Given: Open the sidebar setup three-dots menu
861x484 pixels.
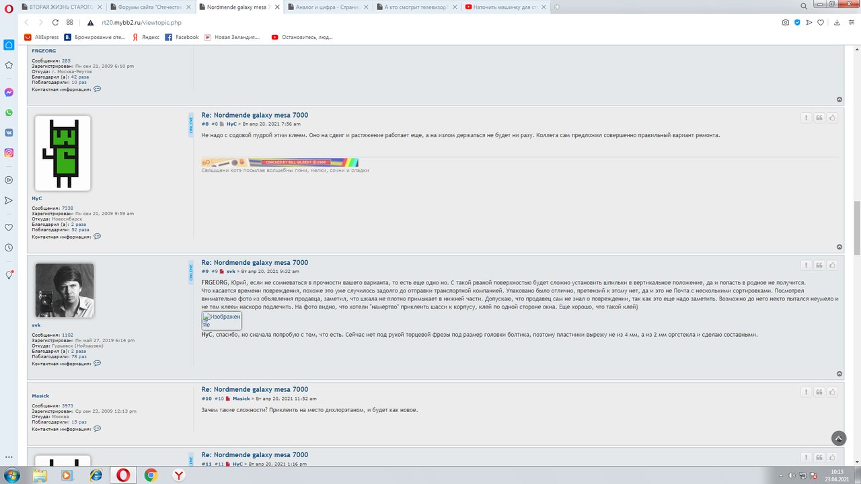Looking at the screenshot, I should click(9, 457).
